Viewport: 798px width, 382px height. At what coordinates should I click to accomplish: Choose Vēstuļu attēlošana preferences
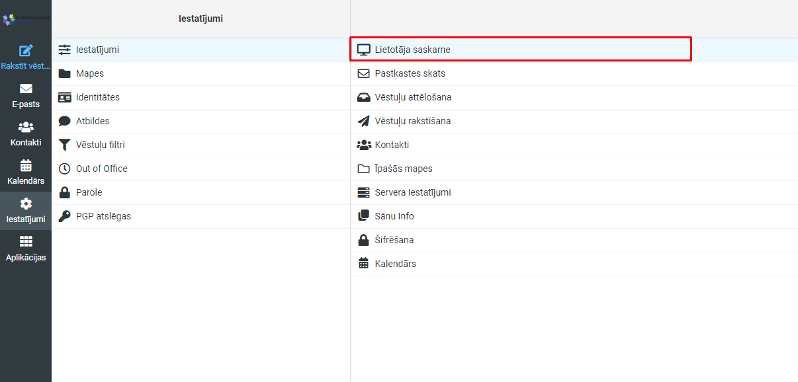413,97
